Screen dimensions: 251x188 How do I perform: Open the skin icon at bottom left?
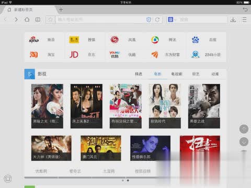pyautogui.click(x=8, y=179)
